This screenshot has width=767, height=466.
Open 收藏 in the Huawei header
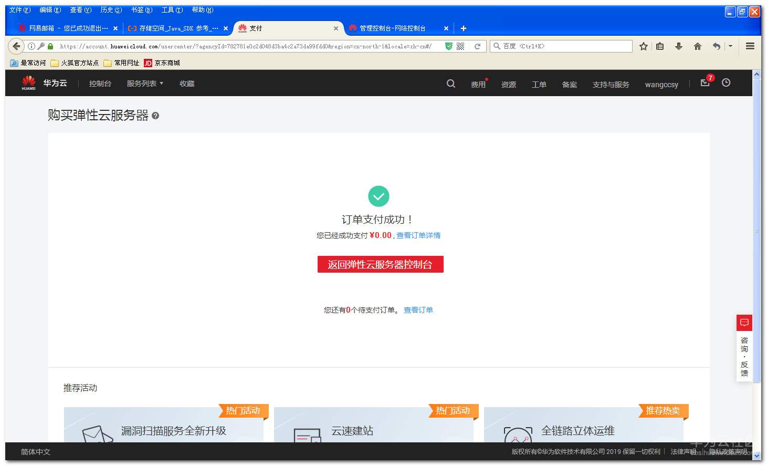point(187,84)
